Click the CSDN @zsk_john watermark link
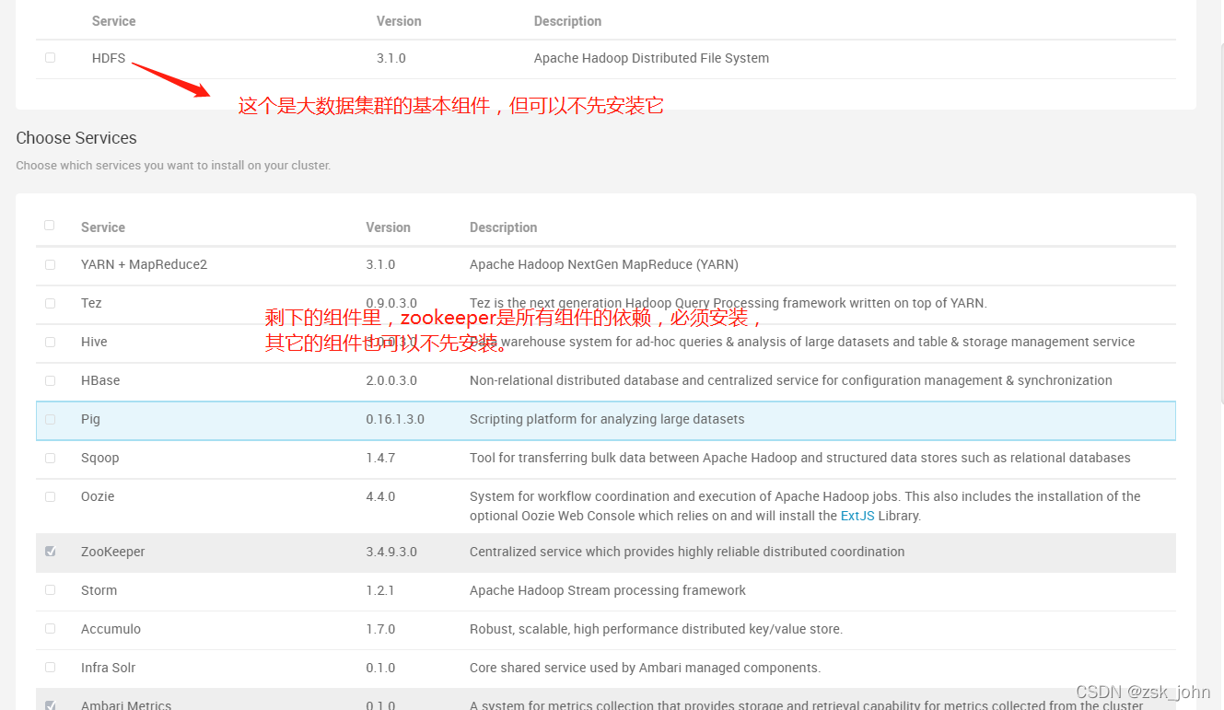 pos(1144,690)
